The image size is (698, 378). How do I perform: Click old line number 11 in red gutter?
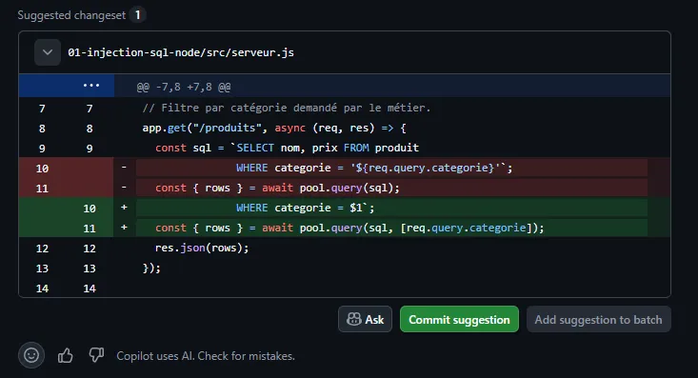coord(42,189)
